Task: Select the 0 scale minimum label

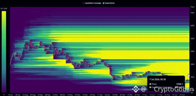Action: (x=4, y=95)
